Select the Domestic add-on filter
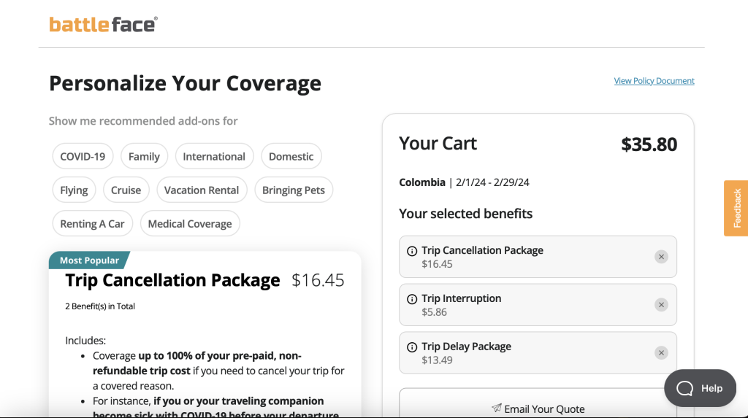This screenshot has height=418, width=748. [x=291, y=156]
